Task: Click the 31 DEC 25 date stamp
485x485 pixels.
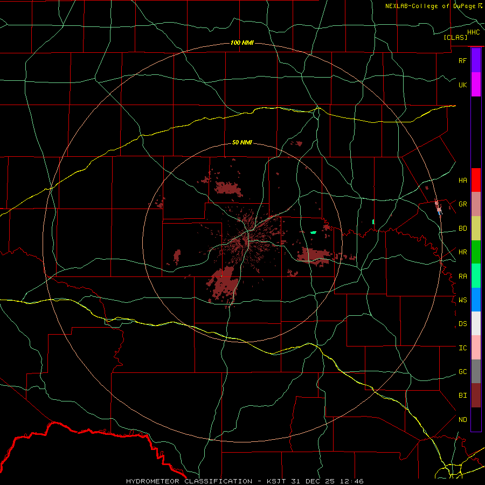Action: (x=314, y=481)
